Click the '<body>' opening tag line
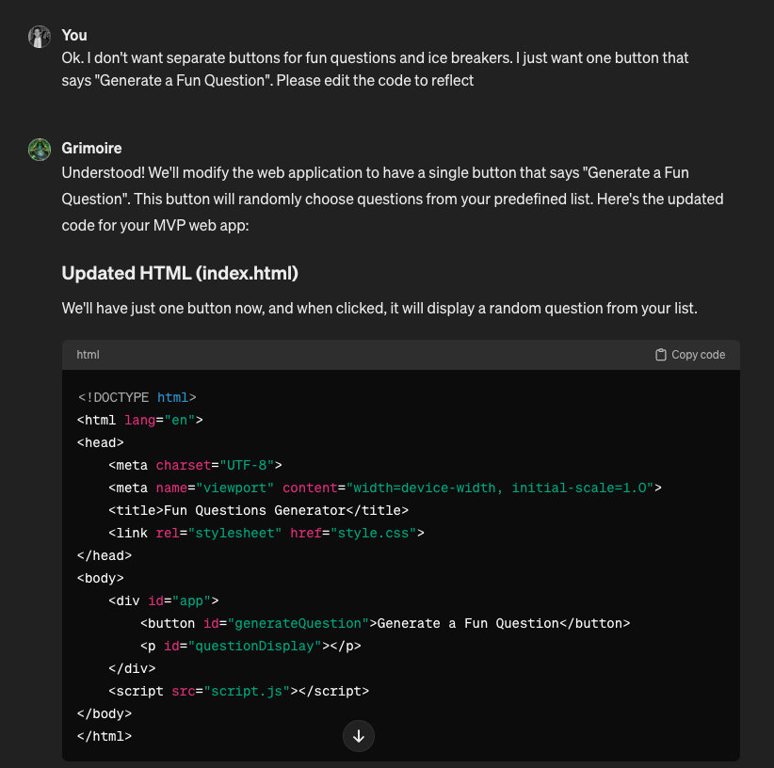This screenshot has width=774, height=768. tap(101, 578)
